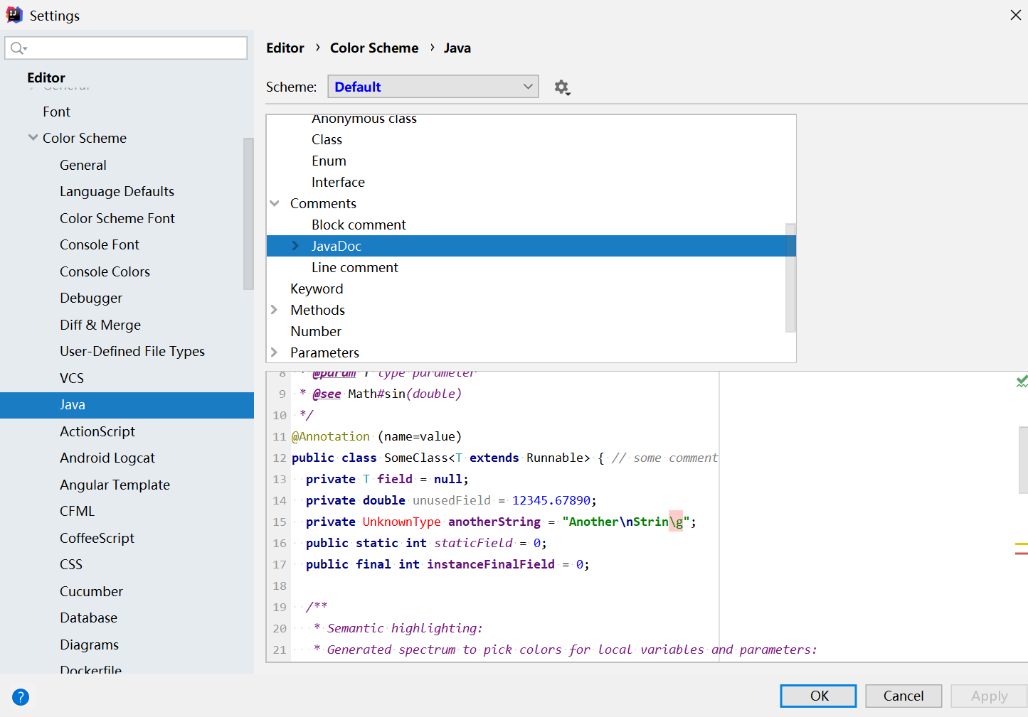This screenshot has height=717, width=1028.
Task: Click the search magnifier icon
Action: [x=18, y=48]
